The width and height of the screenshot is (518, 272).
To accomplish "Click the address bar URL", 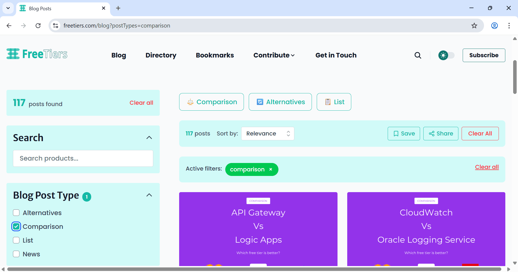I will coord(117,26).
